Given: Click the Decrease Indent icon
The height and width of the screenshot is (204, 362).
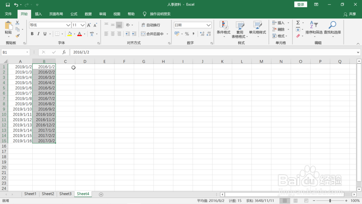Looking at the screenshot, I should click(x=128, y=34).
